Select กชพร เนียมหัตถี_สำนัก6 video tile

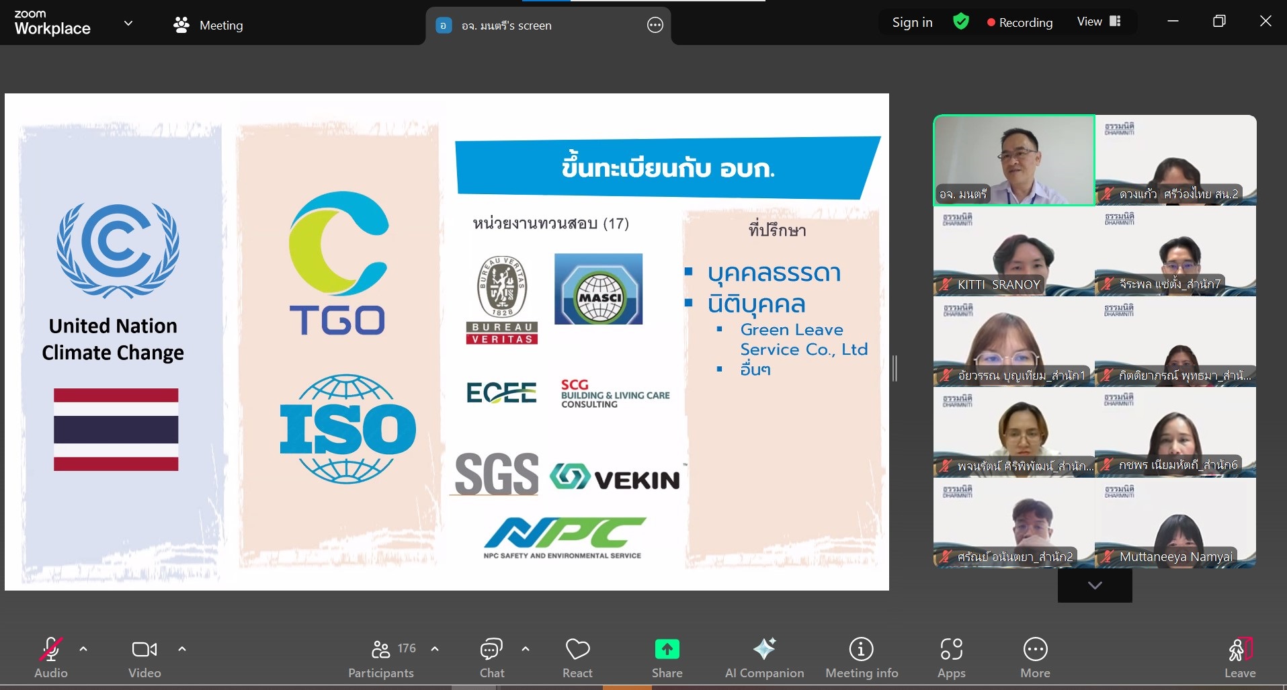[1175, 432]
